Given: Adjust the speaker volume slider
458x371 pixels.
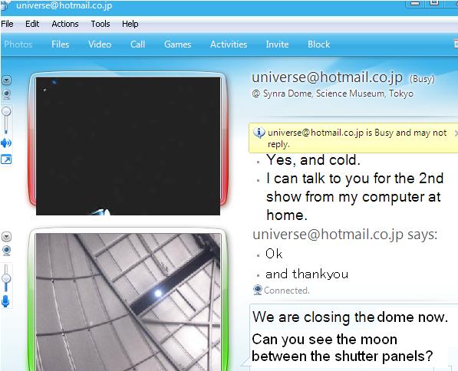Looking at the screenshot, I should (6, 111).
